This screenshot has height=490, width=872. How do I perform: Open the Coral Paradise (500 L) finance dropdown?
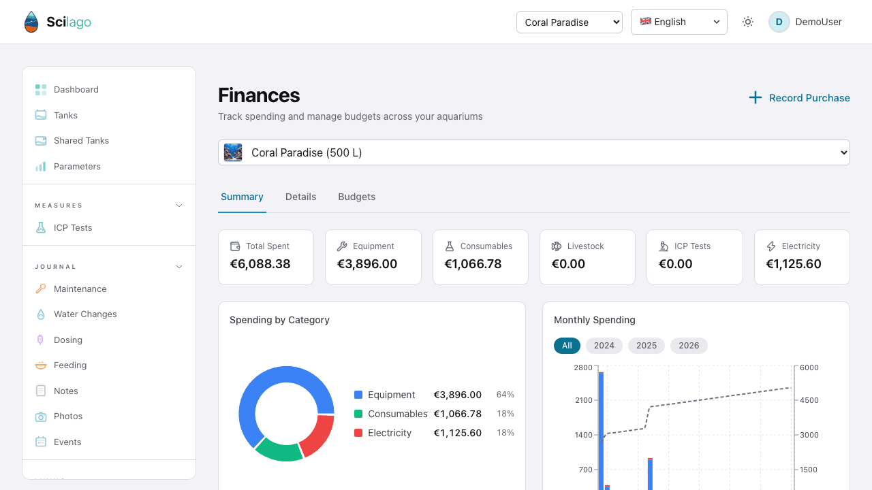534,152
